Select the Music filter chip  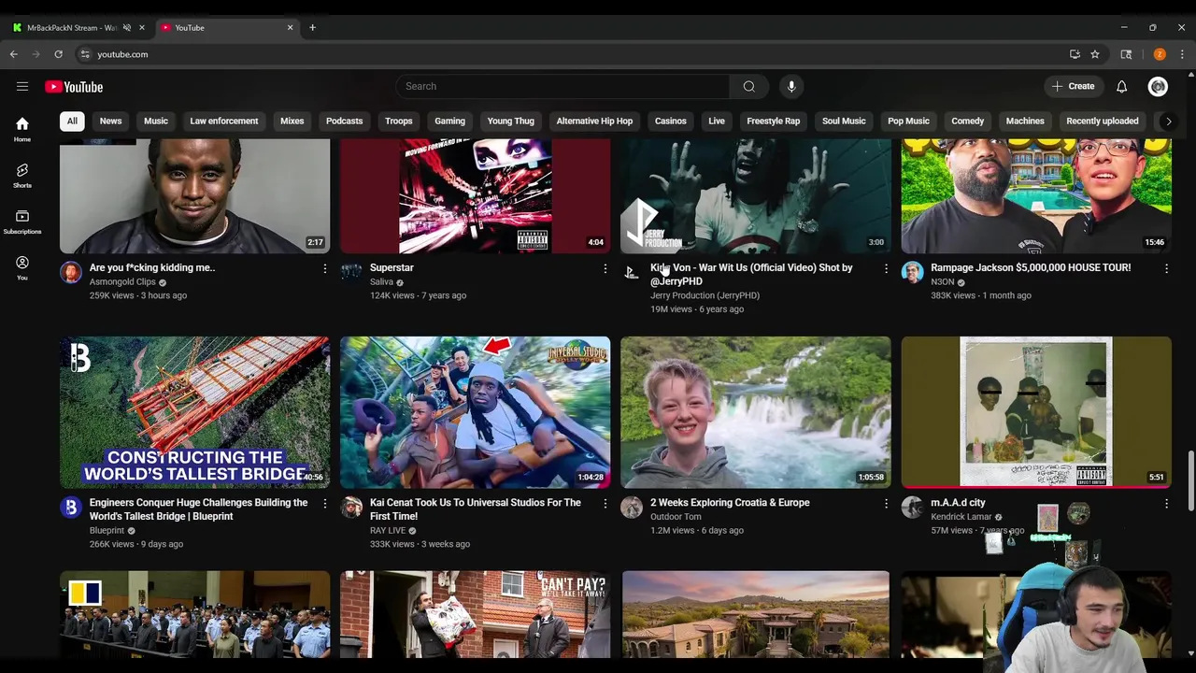pyautogui.click(x=156, y=121)
